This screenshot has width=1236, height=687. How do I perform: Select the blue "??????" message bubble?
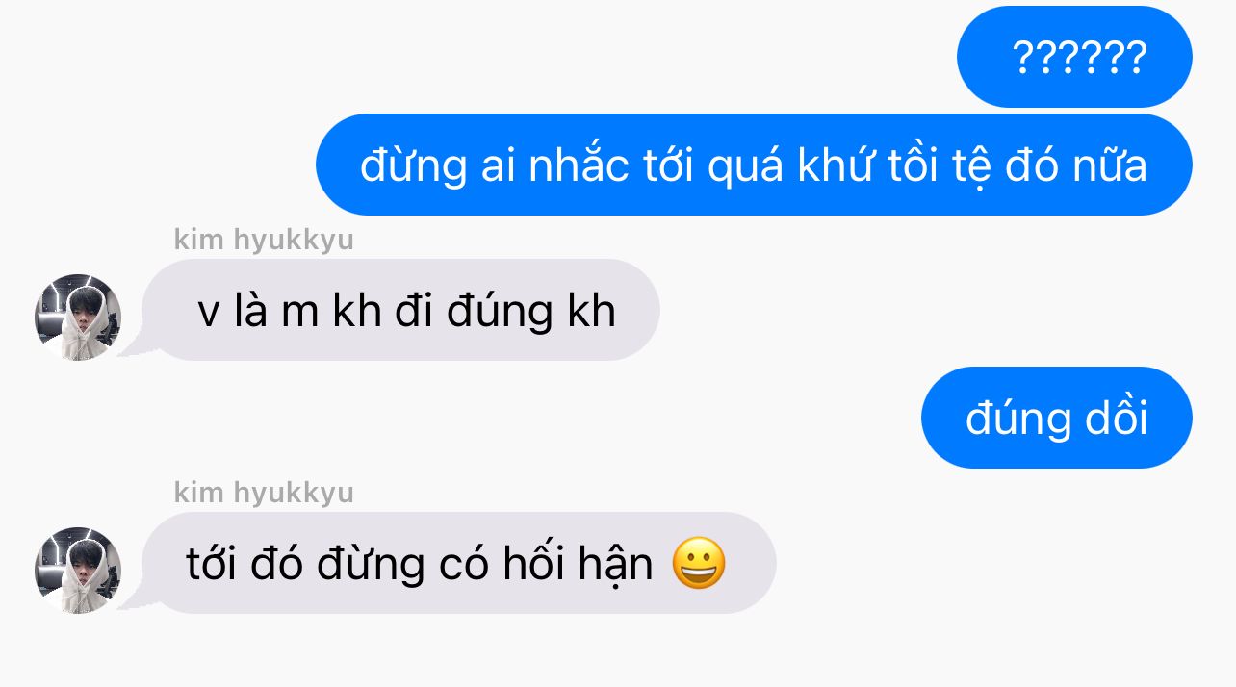click(x=1074, y=58)
